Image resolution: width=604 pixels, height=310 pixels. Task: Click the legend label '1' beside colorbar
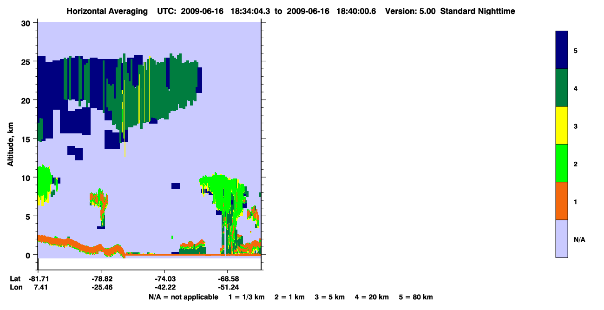click(575, 202)
